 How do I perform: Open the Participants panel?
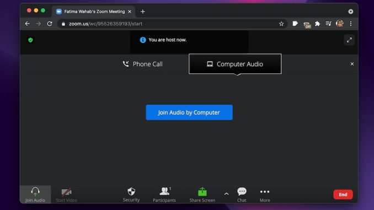(164, 194)
